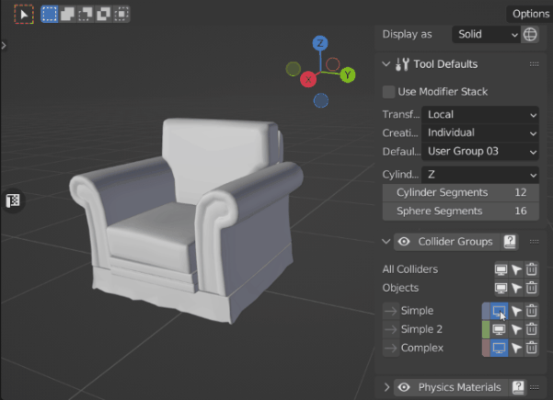Click the globe icon beside Display as

click(530, 35)
